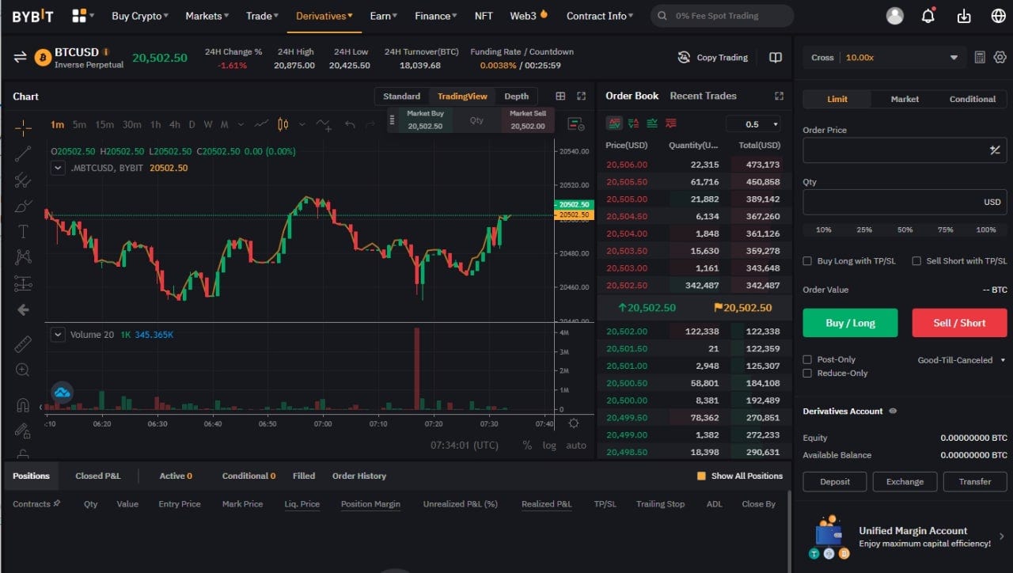Viewport: 1013px width, 573px height.
Task: Open the Recent Trades tab
Action: [703, 96]
